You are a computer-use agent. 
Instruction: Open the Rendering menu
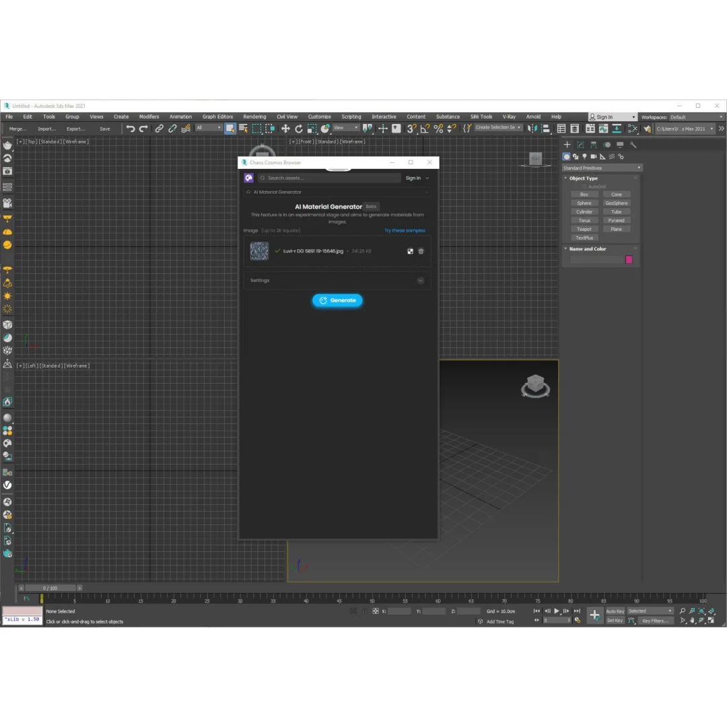point(254,116)
